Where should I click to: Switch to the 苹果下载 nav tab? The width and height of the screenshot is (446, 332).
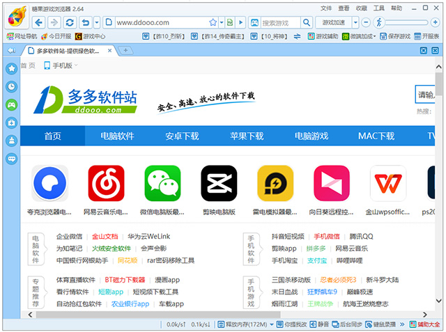(247, 136)
